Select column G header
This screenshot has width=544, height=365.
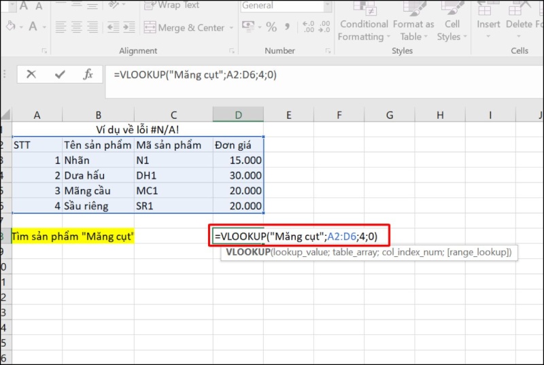tap(389, 115)
